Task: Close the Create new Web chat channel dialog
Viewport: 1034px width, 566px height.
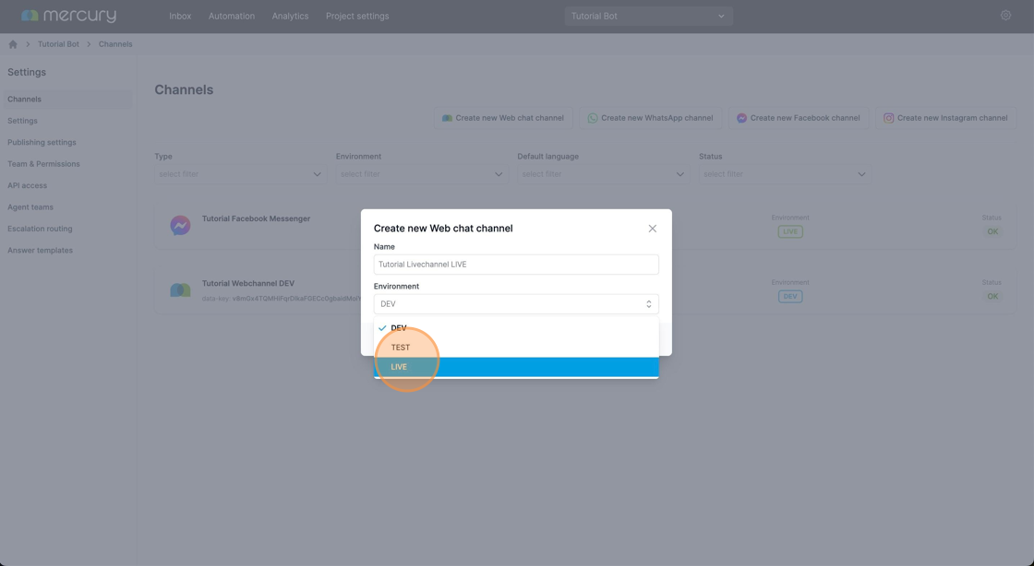Action: [x=652, y=229]
